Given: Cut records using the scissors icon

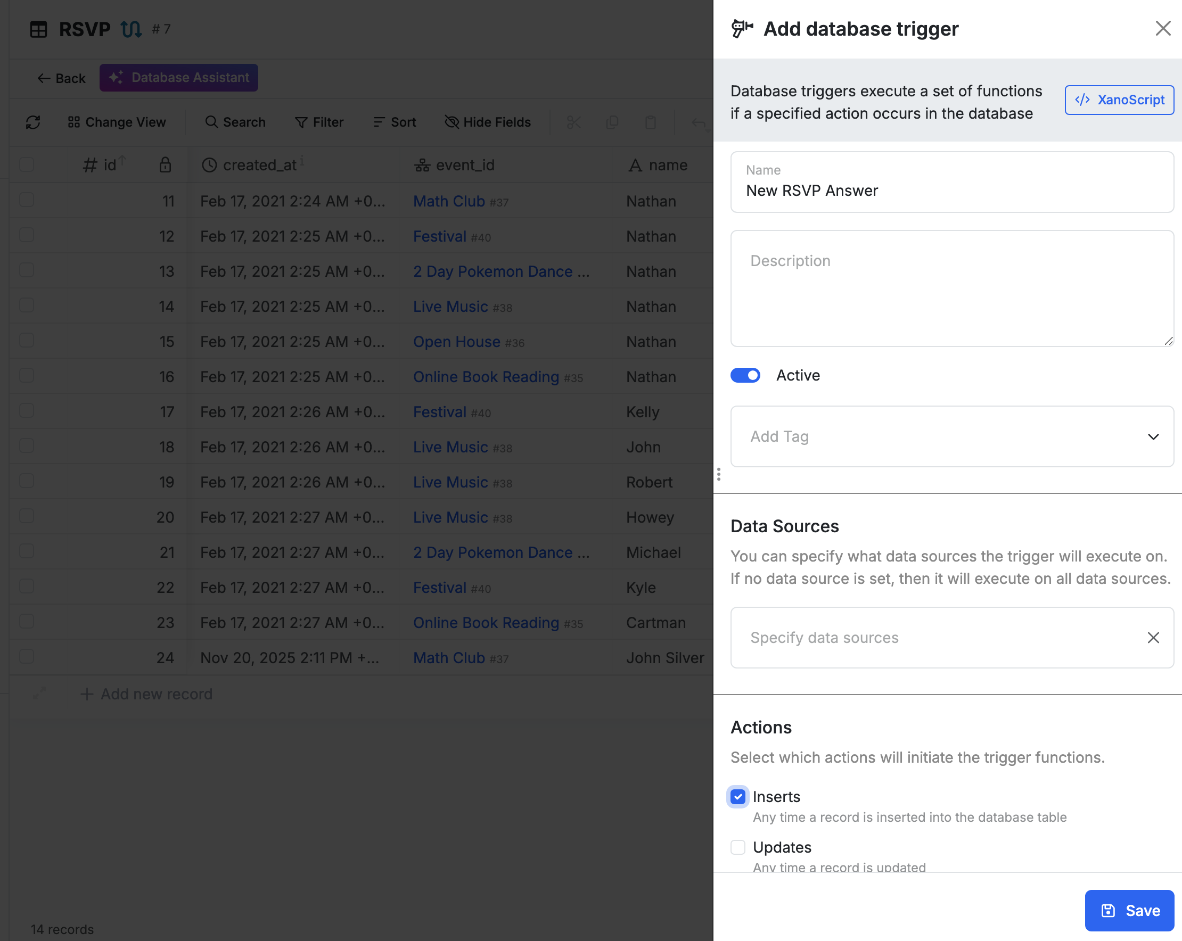Looking at the screenshot, I should [573, 122].
